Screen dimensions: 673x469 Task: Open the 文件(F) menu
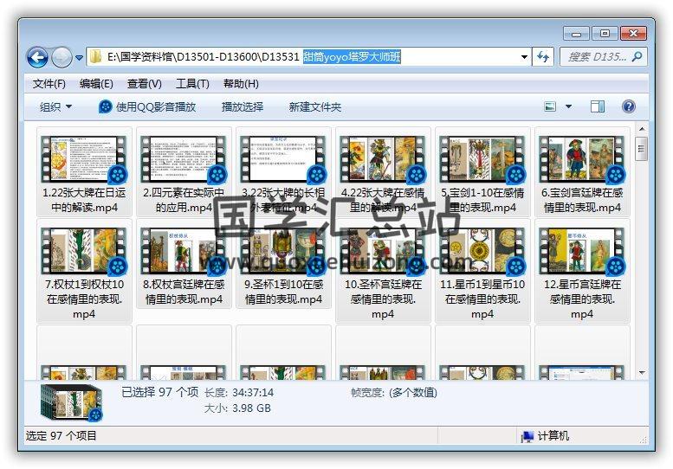[x=49, y=84]
